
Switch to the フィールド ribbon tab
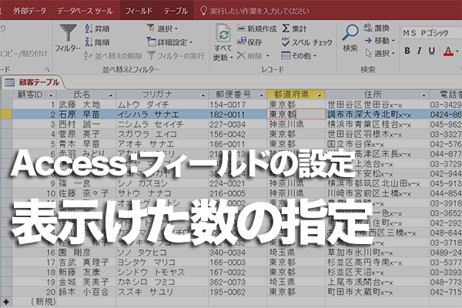click(139, 11)
